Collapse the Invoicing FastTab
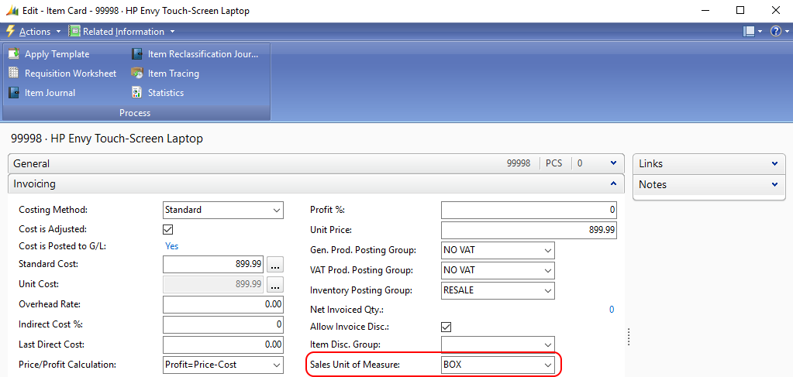 point(613,184)
